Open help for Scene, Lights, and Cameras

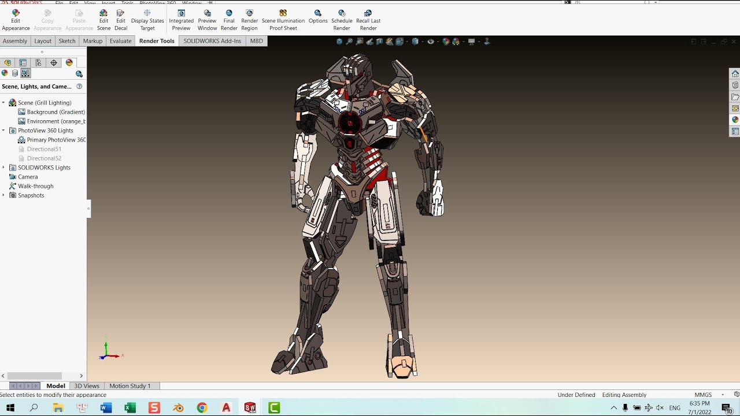[x=79, y=87]
